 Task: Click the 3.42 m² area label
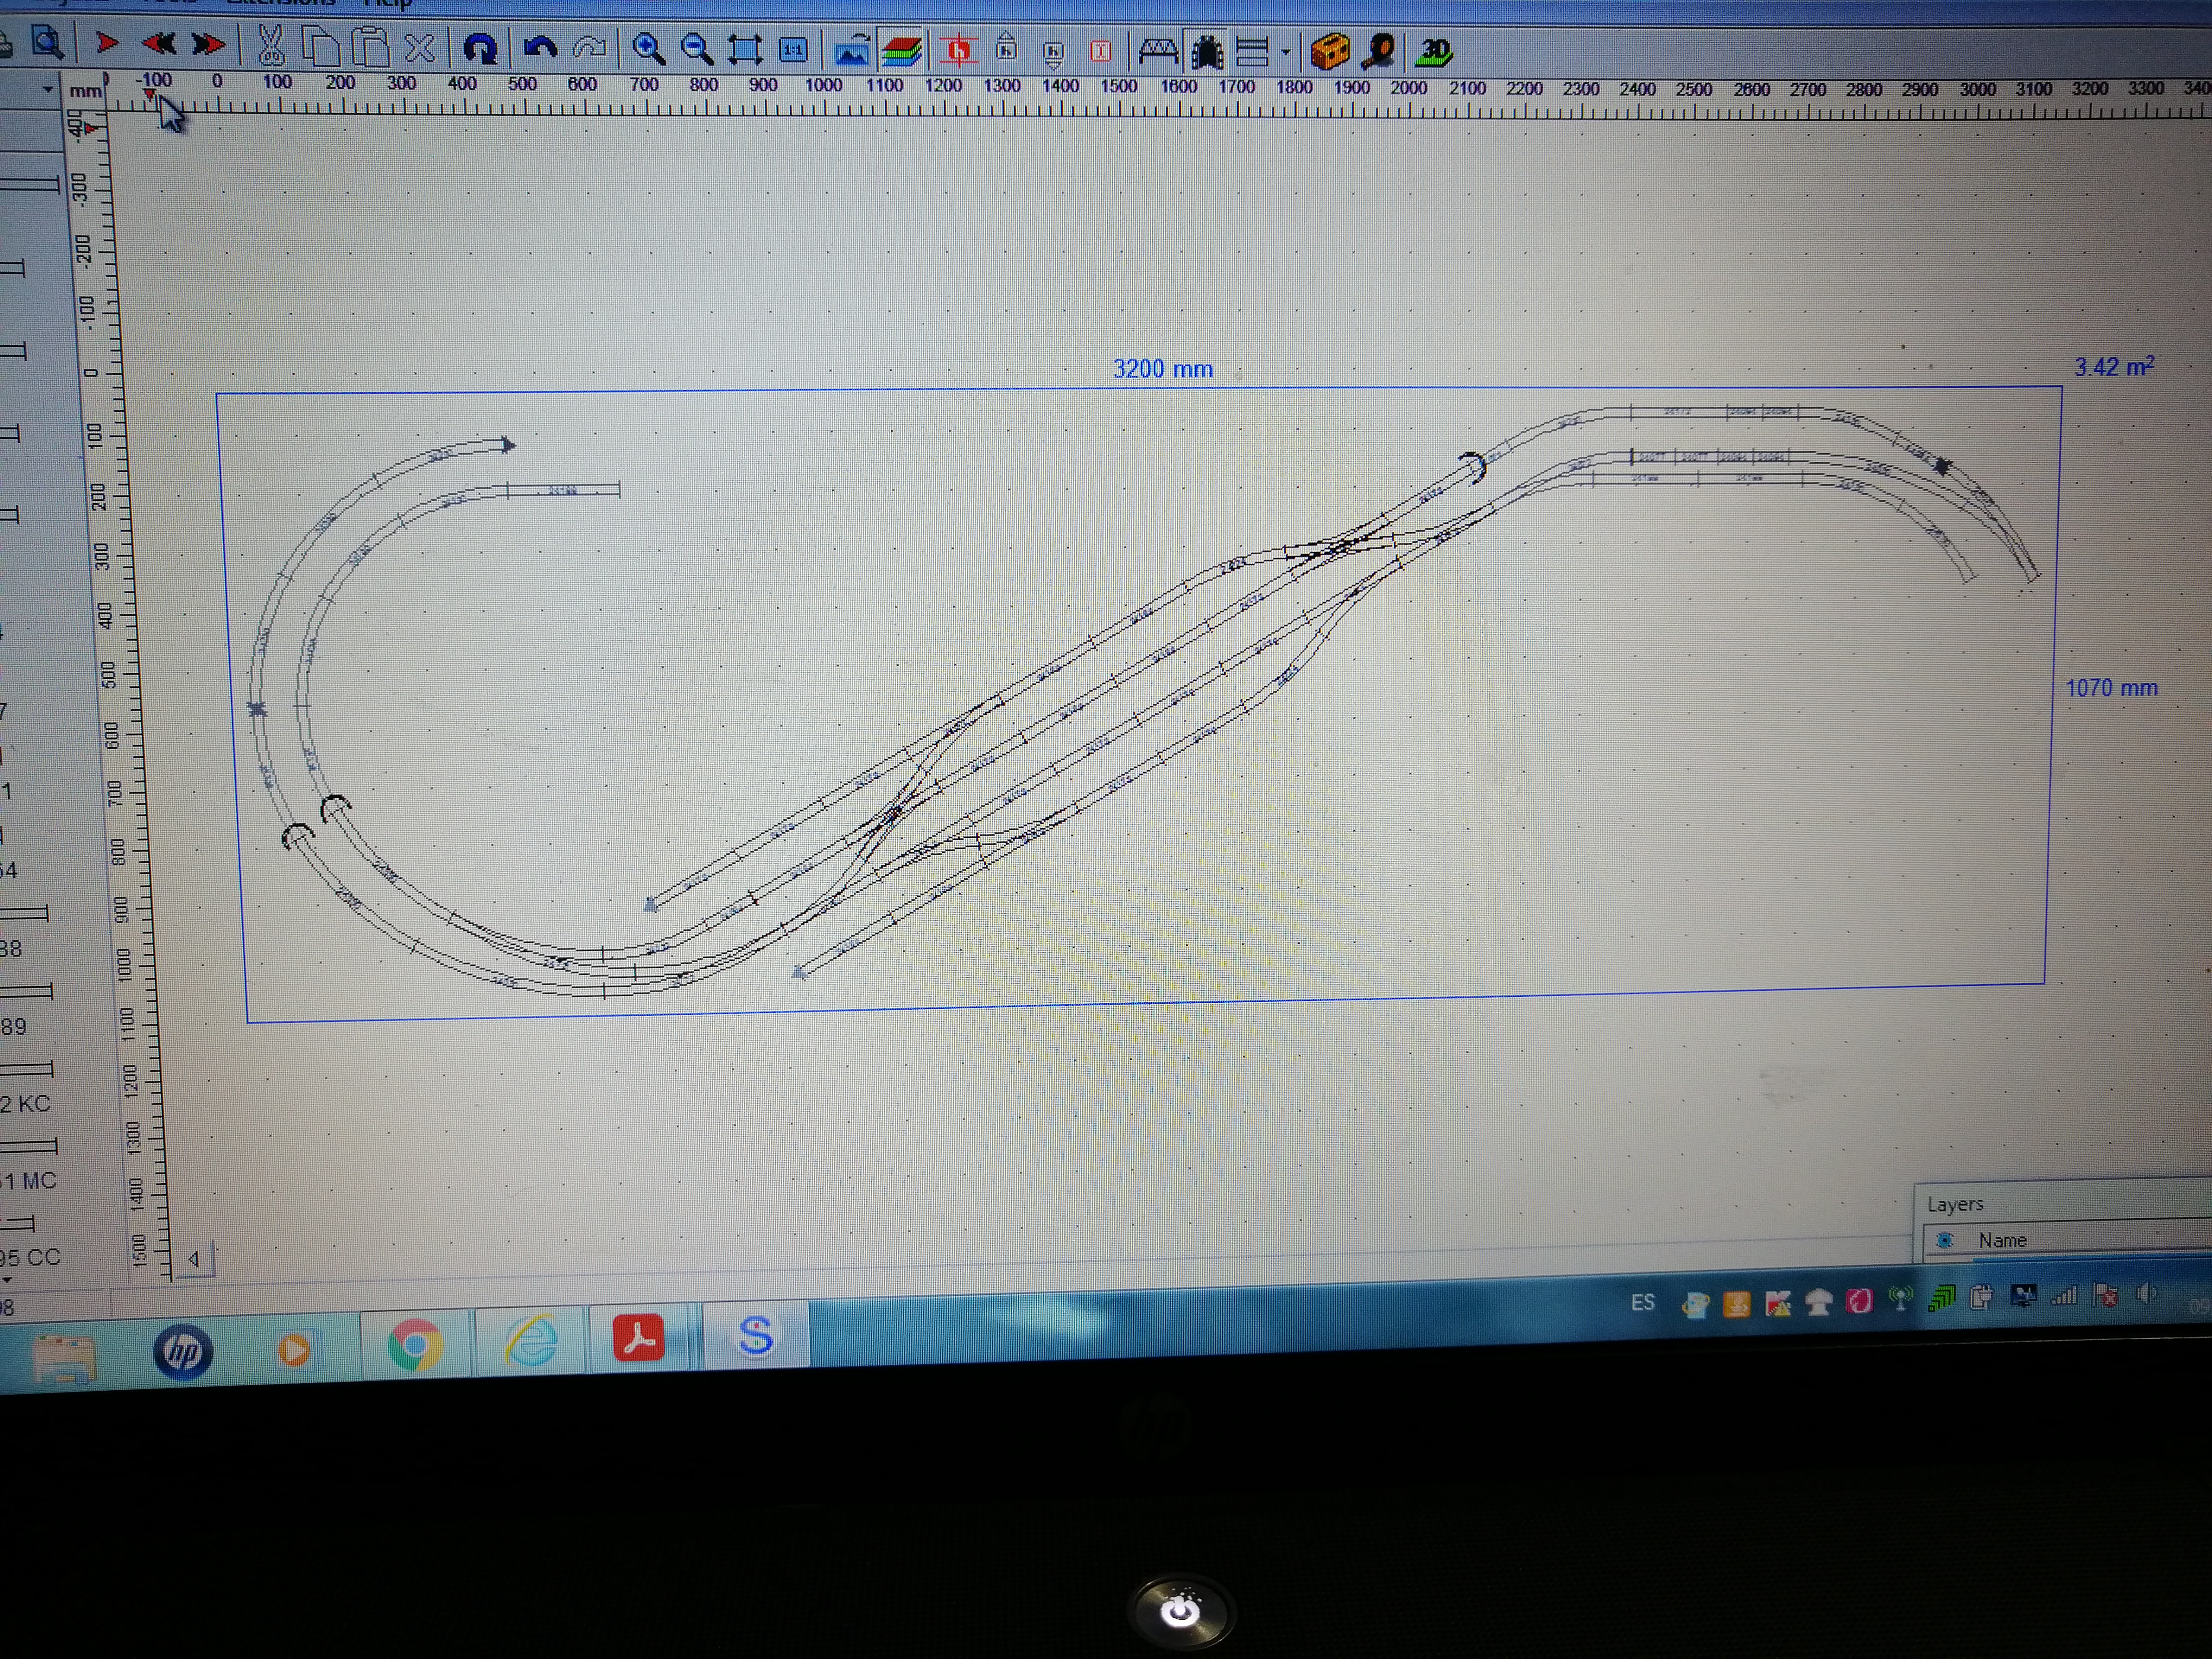point(2114,366)
